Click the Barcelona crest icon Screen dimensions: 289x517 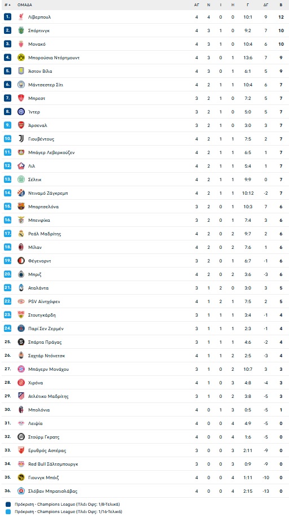[21, 207]
